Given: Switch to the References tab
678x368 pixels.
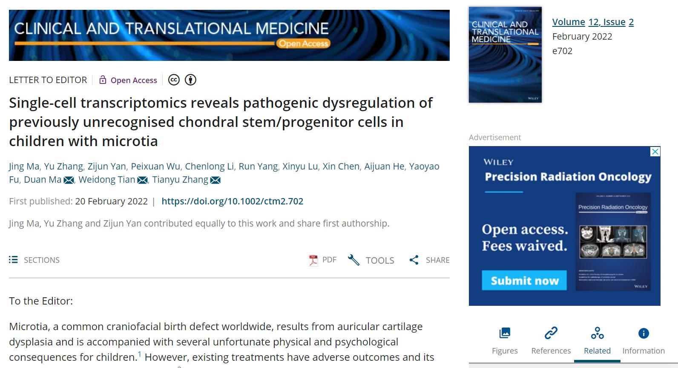Looking at the screenshot, I should [551, 341].
